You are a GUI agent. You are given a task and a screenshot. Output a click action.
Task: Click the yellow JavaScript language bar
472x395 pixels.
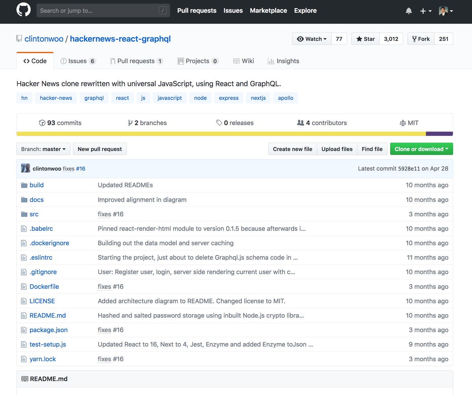221,134
